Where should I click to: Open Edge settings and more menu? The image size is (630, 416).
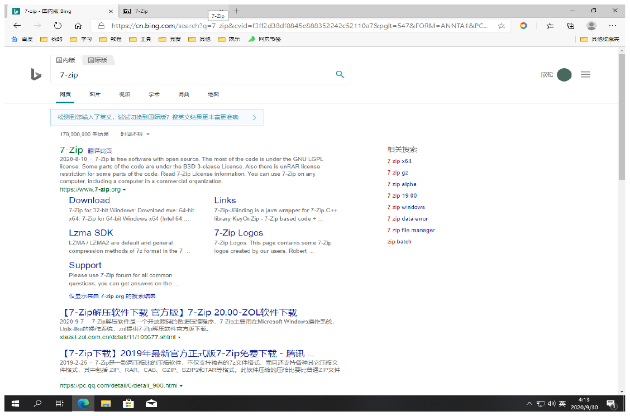pyautogui.click(x=613, y=26)
